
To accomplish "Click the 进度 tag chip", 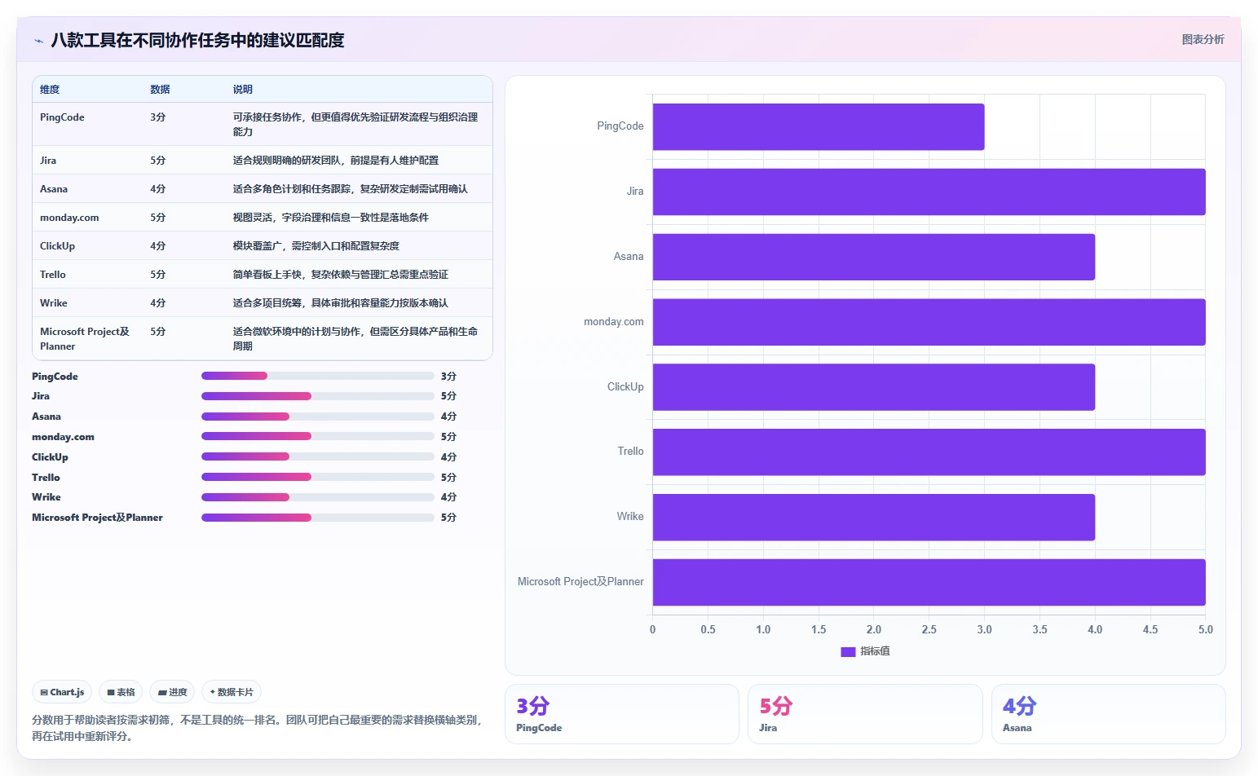I will [172, 692].
